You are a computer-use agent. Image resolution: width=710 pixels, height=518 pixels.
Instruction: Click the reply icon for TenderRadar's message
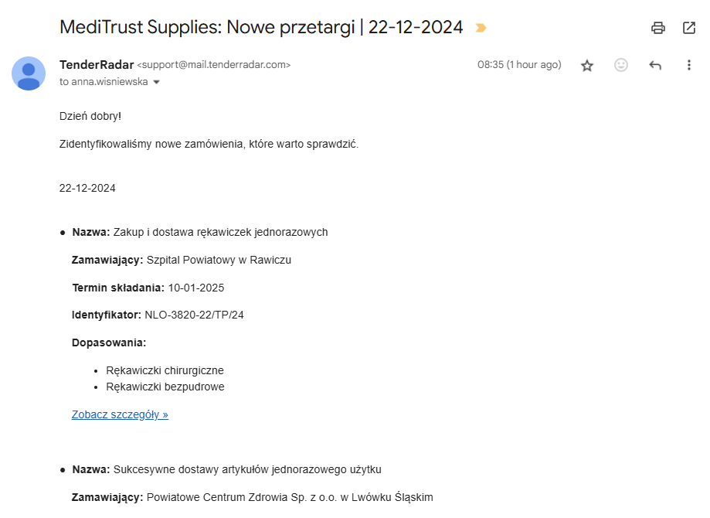pos(655,65)
